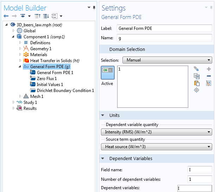
Task: Click the Clear Selection broom icon
Action: 209,83
